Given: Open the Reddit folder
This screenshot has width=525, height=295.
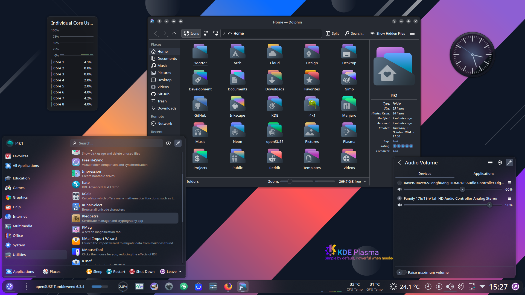Looking at the screenshot, I should click(x=275, y=159).
